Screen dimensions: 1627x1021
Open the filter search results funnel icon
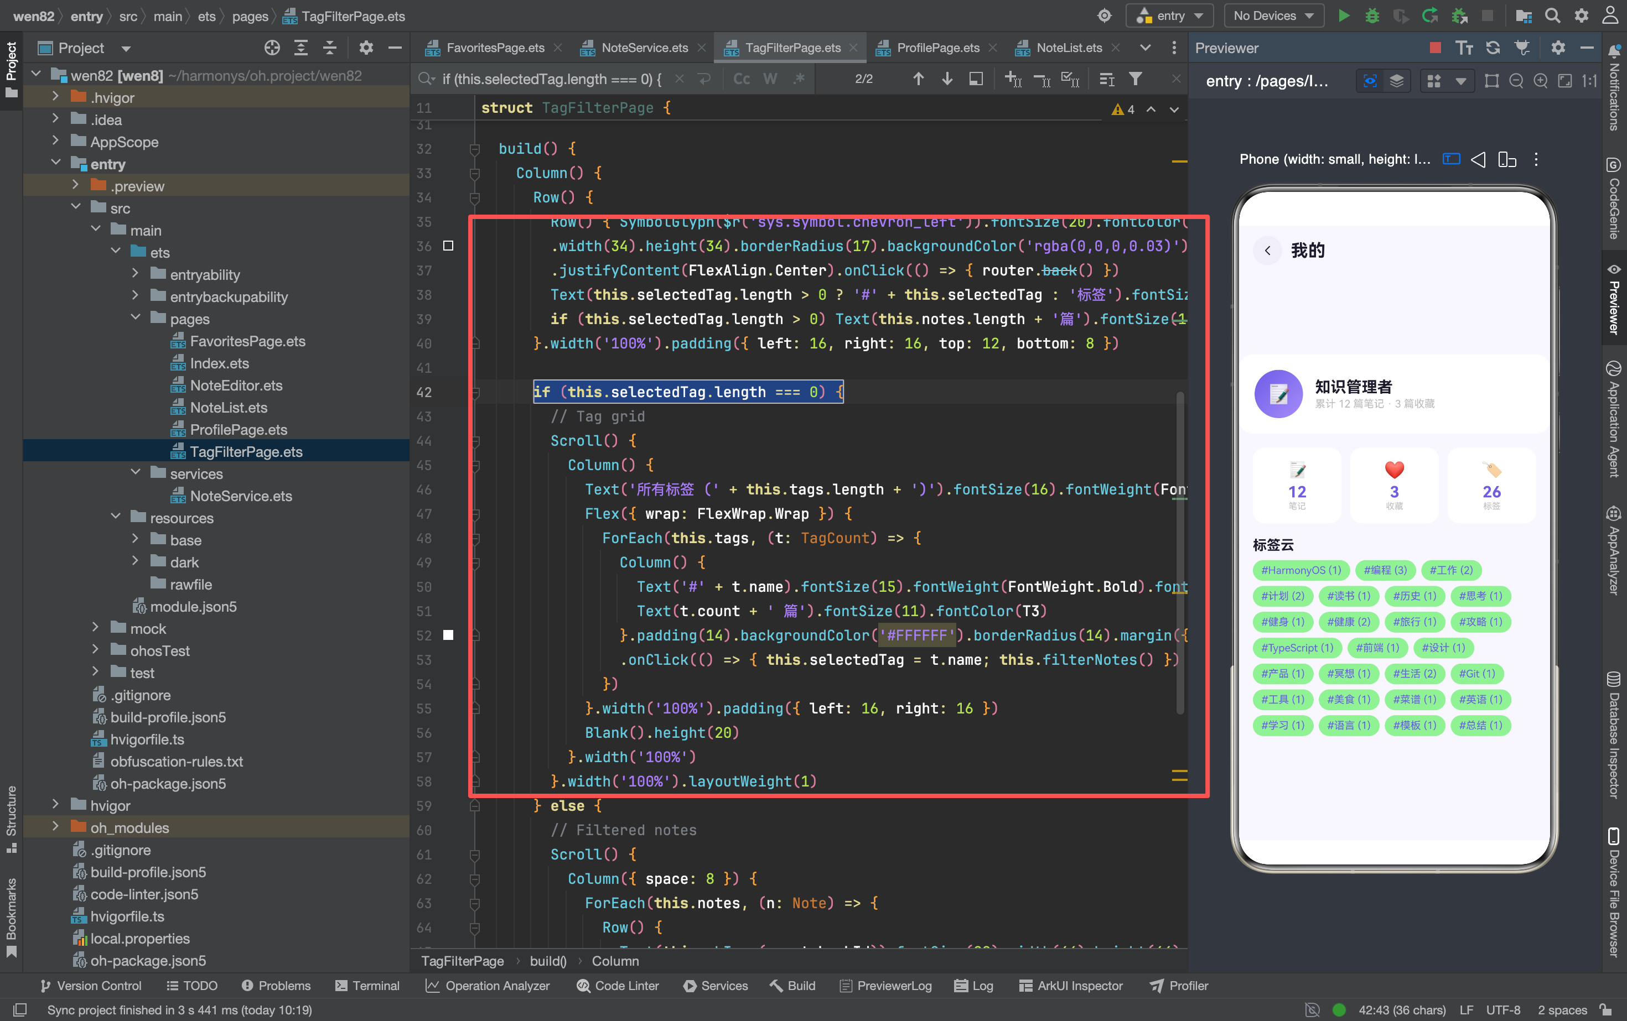[1136, 79]
